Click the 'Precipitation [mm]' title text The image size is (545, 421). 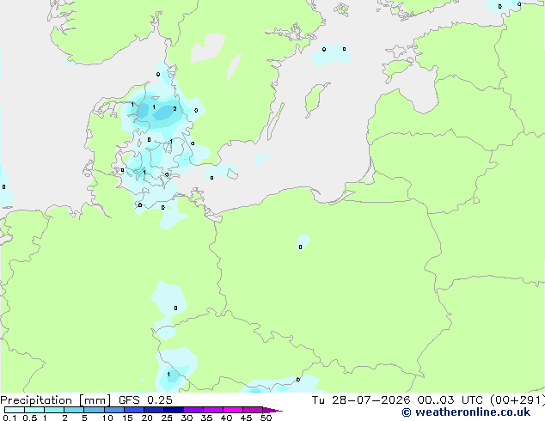click(55, 400)
